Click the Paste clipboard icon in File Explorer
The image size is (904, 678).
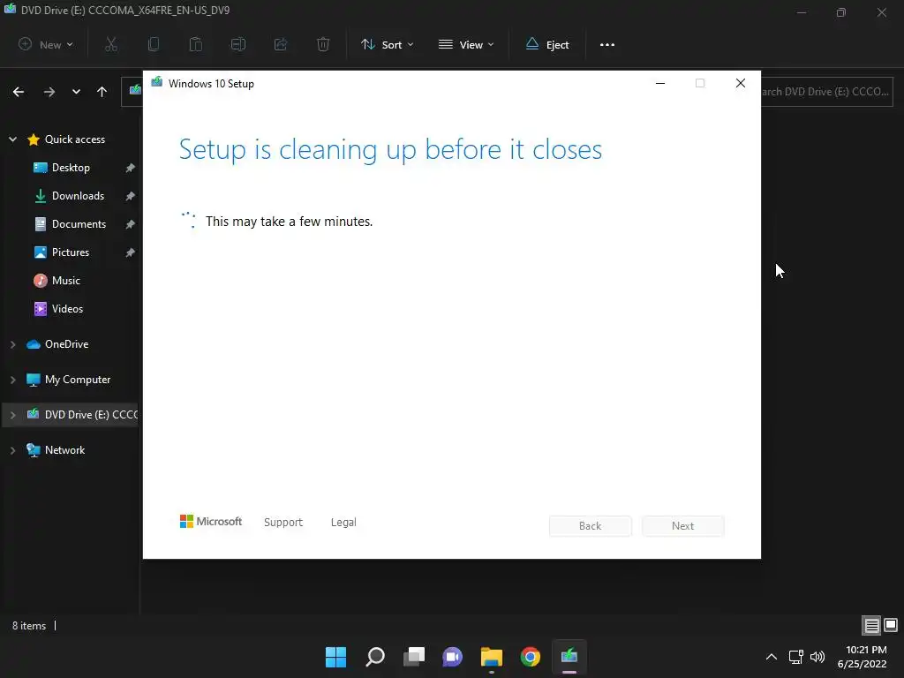(196, 44)
